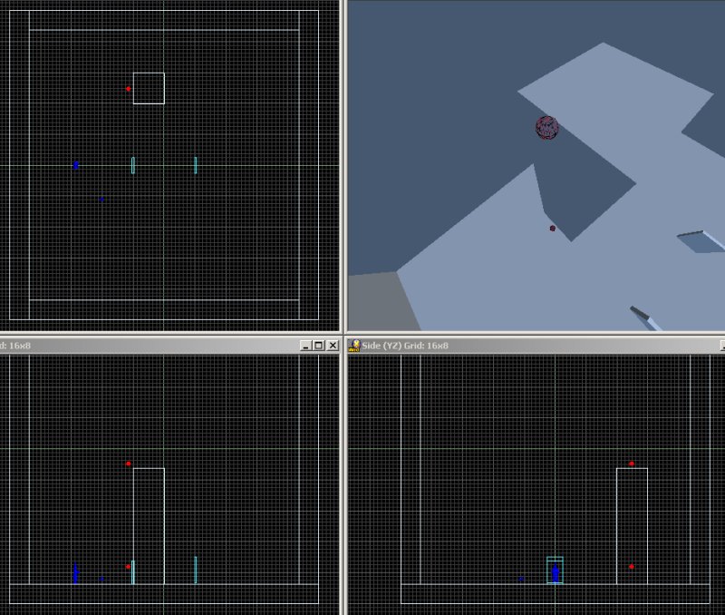Select the upper red entity in bottom-left viewport
725x615 pixels.
pyautogui.click(x=129, y=464)
